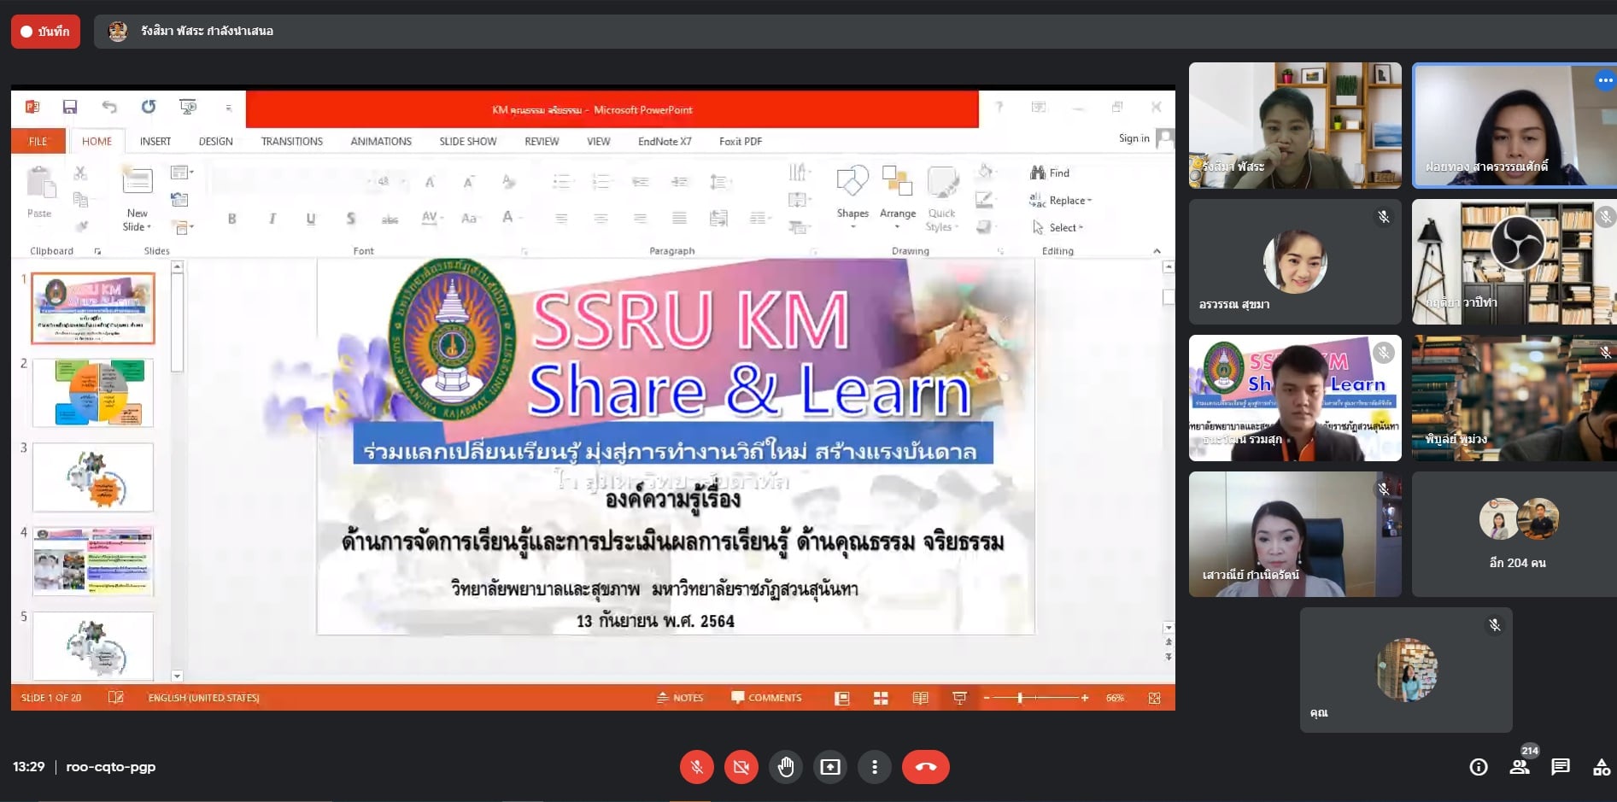Show everyone via the people icon
The width and height of the screenshot is (1617, 802).
[x=1520, y=767]
